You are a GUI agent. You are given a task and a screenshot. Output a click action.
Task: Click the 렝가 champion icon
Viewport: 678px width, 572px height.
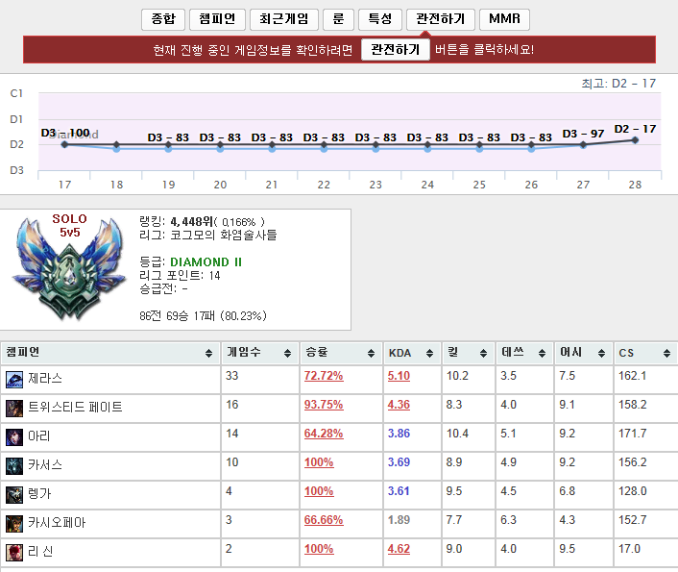click(14, 495)
